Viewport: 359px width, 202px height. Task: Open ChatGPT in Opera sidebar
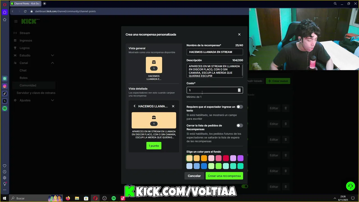click(x=4, y=79)
